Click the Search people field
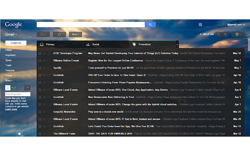 tap(18, 94)
